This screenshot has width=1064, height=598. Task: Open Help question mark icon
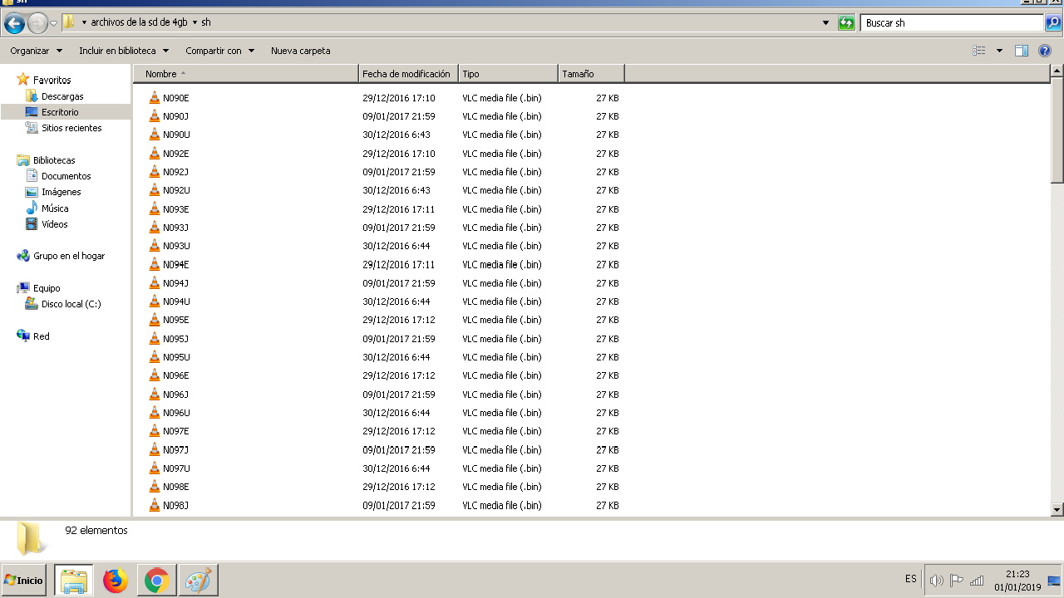[1045, 51]
